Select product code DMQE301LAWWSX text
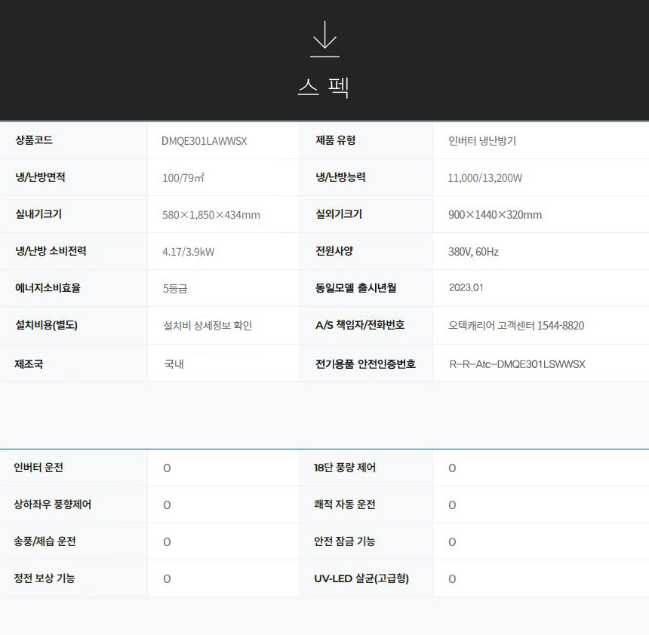Screen dimensions: 649x635 click(205, 141)
